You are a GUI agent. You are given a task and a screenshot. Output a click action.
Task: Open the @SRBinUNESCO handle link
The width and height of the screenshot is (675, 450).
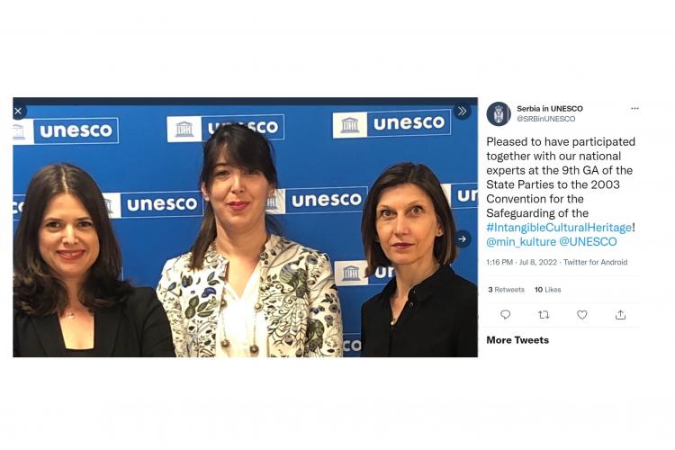(546, 119)
